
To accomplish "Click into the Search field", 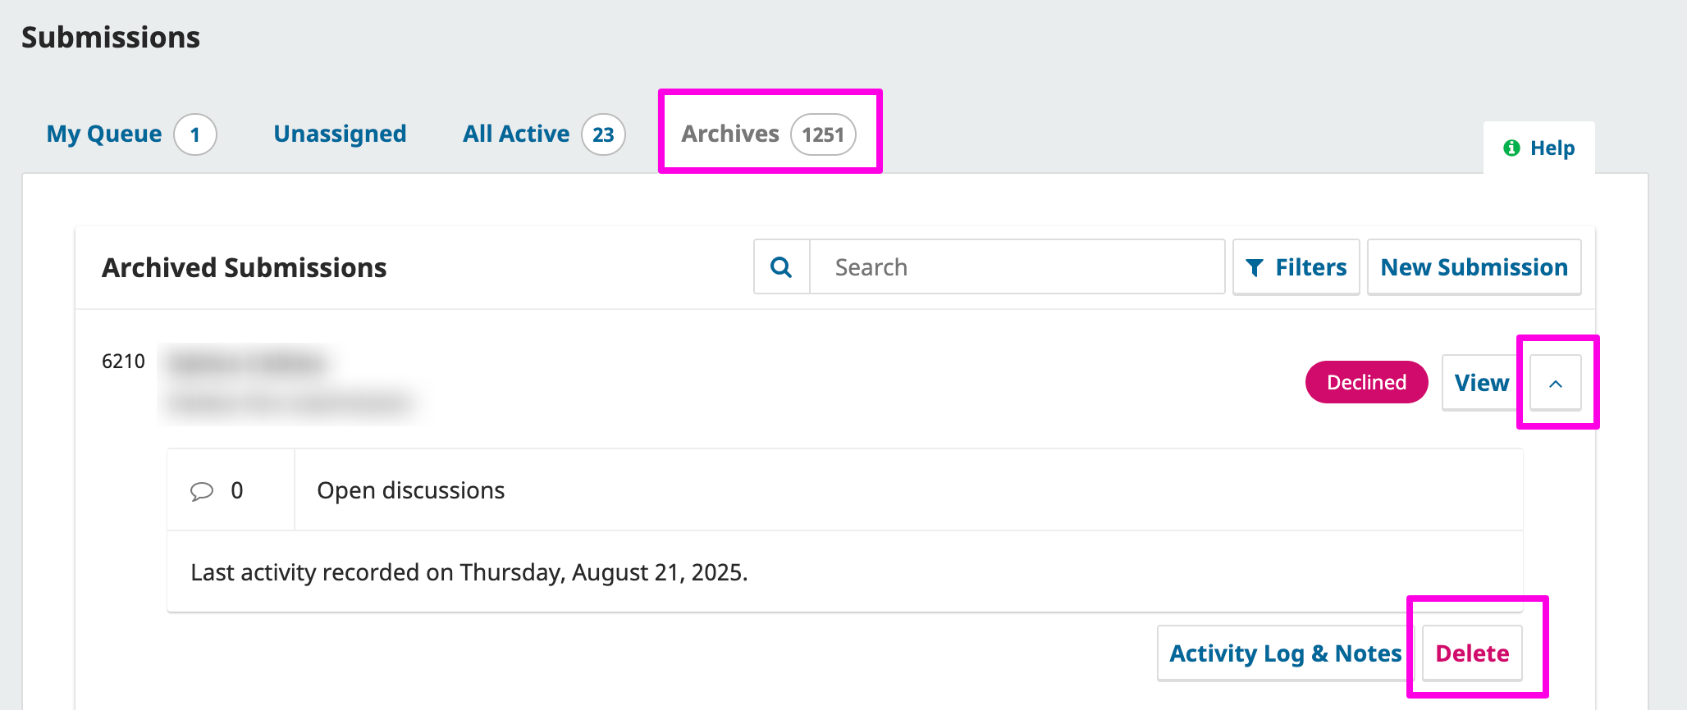I will (1016, 267).
